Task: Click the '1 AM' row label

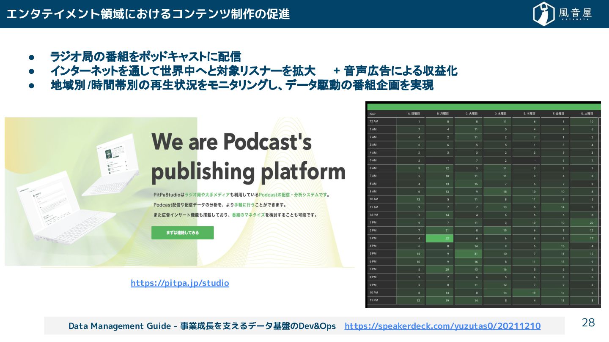Action: coord(373,129)
